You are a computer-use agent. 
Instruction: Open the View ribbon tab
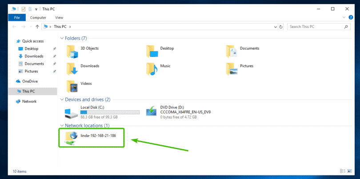point(59,17)
